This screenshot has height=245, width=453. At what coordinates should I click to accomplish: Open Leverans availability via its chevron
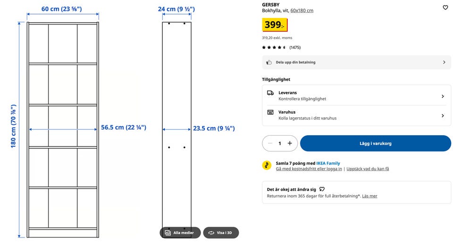[x=443, y=97]
